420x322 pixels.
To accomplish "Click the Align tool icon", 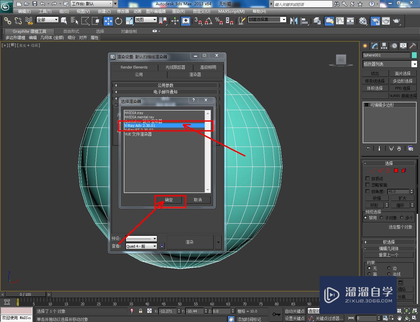I will pos(305,21).
